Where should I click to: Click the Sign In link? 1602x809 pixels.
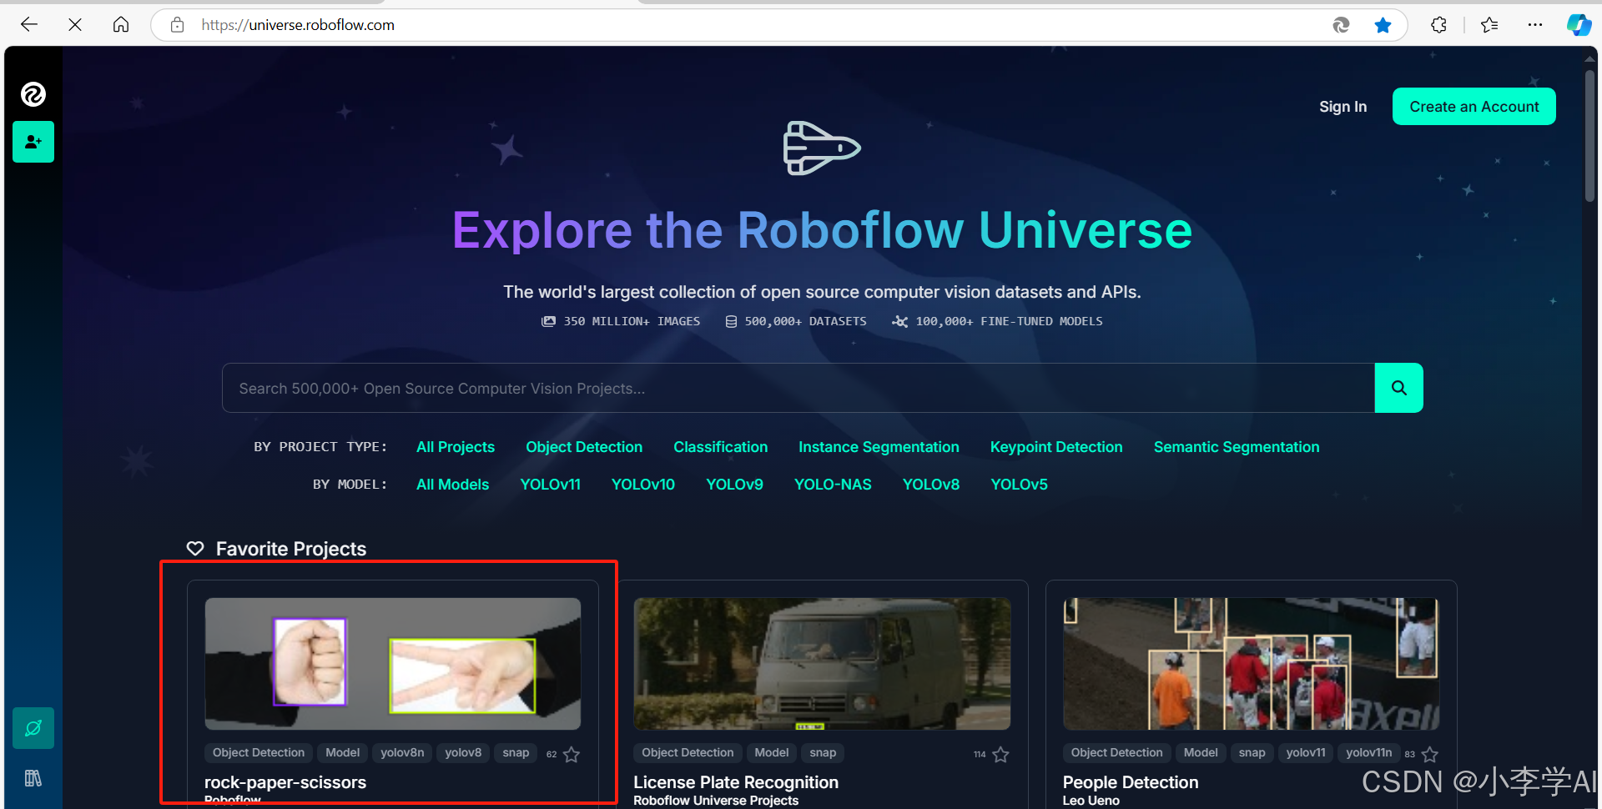1343,107
